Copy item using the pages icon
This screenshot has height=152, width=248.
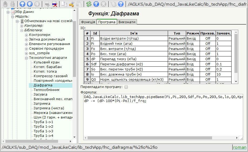point(64,4)
